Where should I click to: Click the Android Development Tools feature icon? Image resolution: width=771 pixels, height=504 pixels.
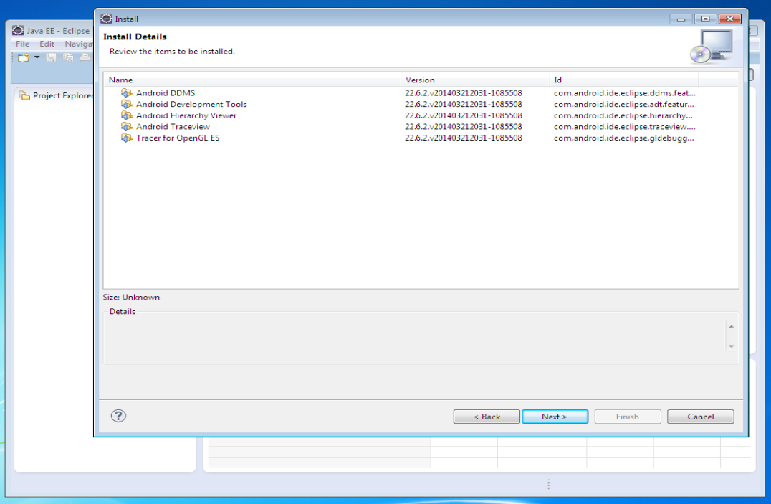click(x=126, y=104)
